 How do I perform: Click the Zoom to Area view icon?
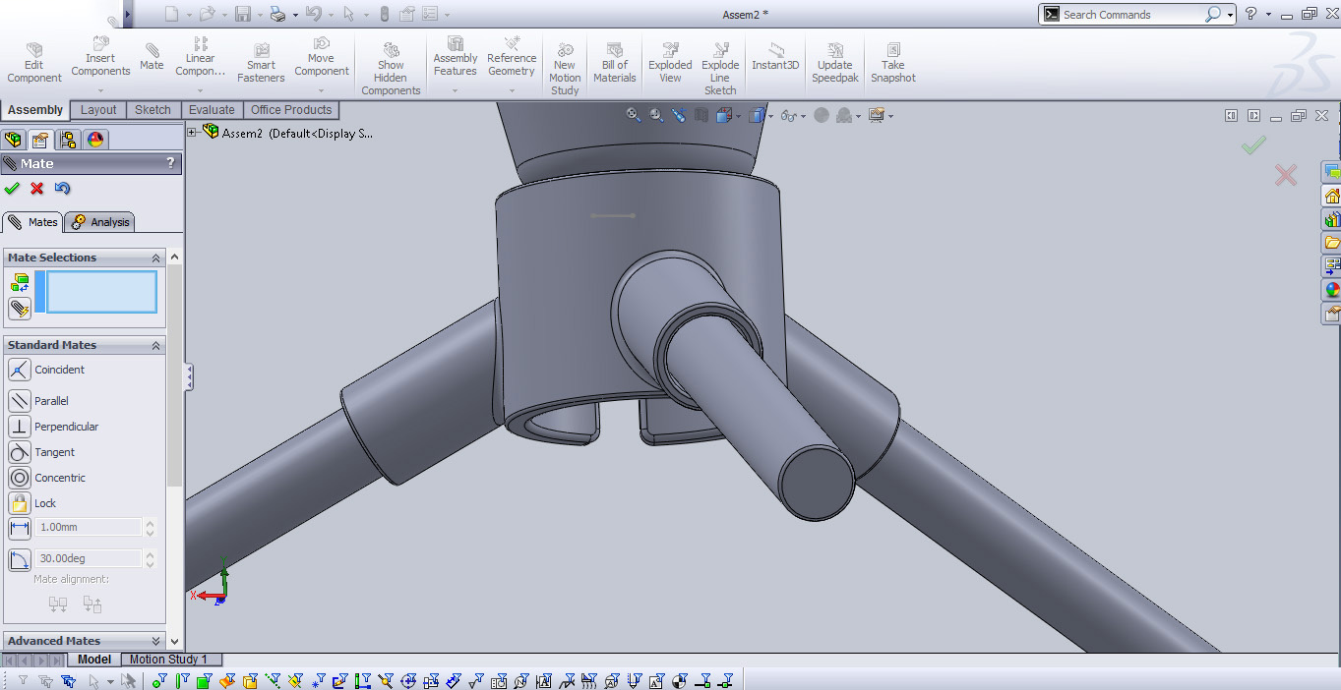click(656, 115)
